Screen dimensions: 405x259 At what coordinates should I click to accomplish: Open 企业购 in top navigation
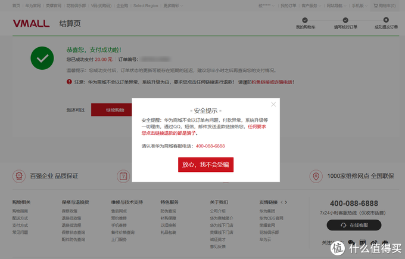(x=122, y=6)
